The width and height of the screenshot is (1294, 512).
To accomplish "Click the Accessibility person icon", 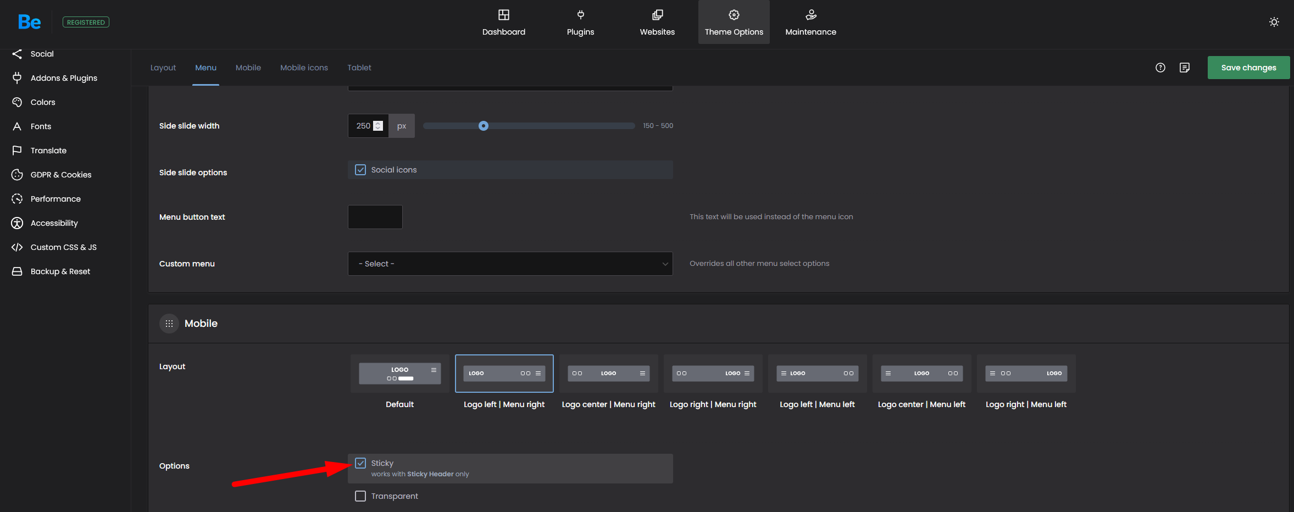I will (x=17, y=223).
